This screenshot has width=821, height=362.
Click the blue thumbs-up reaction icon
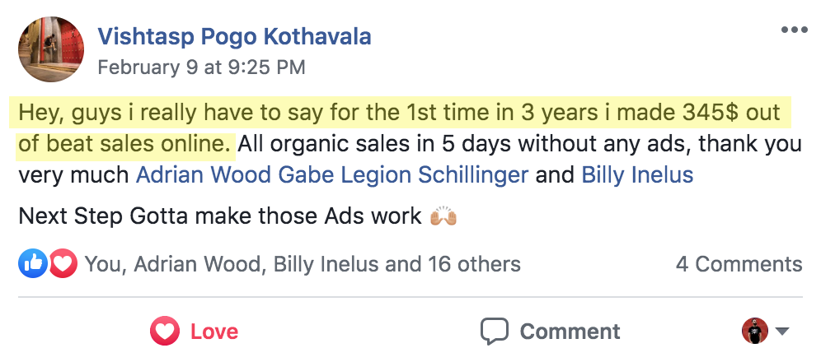(32, 263)
